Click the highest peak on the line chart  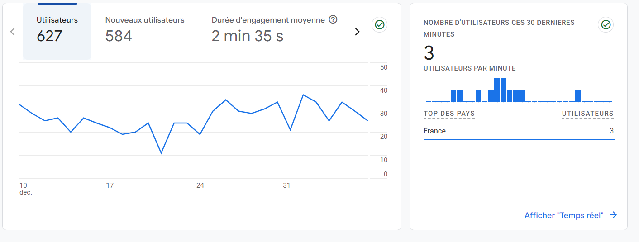click(x=303, y=95)
